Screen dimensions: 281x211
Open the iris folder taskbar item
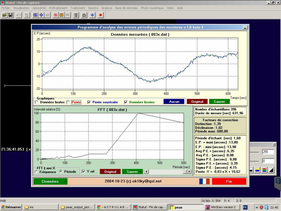click(x=41, y=207)
